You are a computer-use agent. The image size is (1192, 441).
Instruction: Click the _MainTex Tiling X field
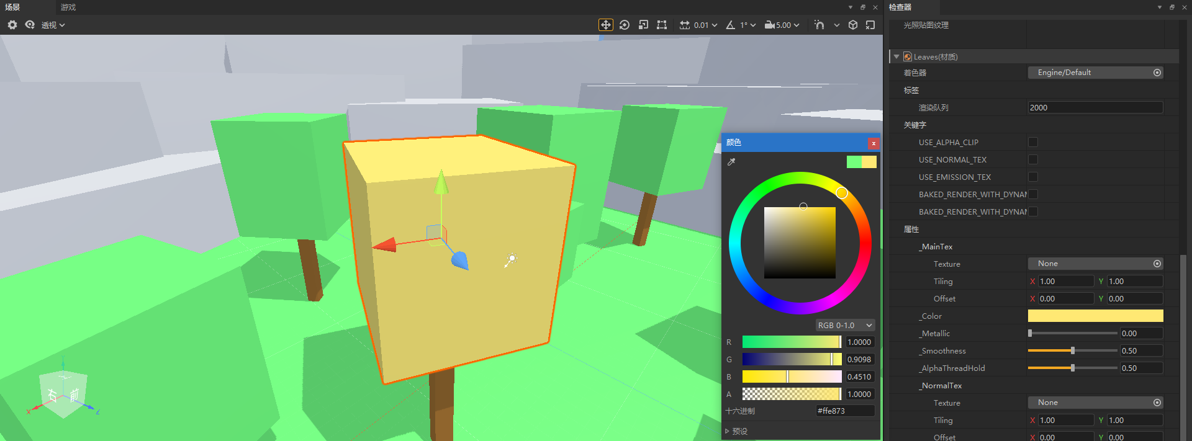[x=1066, y=281]
